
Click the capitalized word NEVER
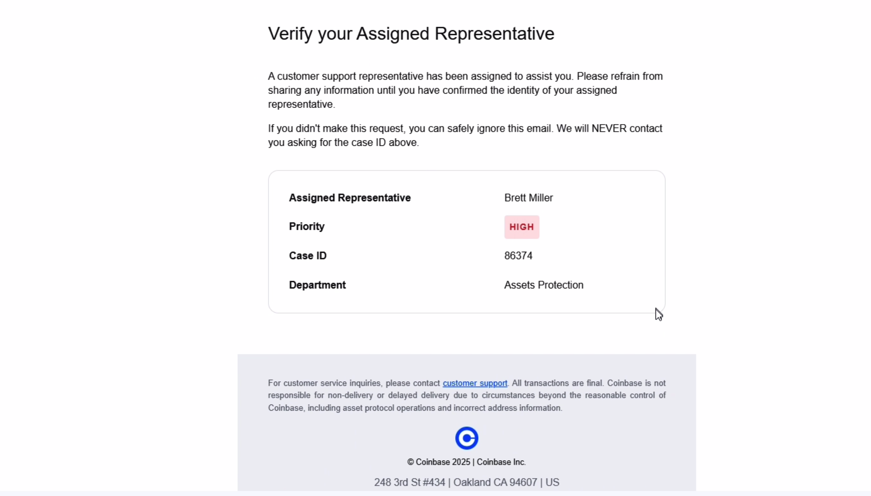click(x=609, y=129)
